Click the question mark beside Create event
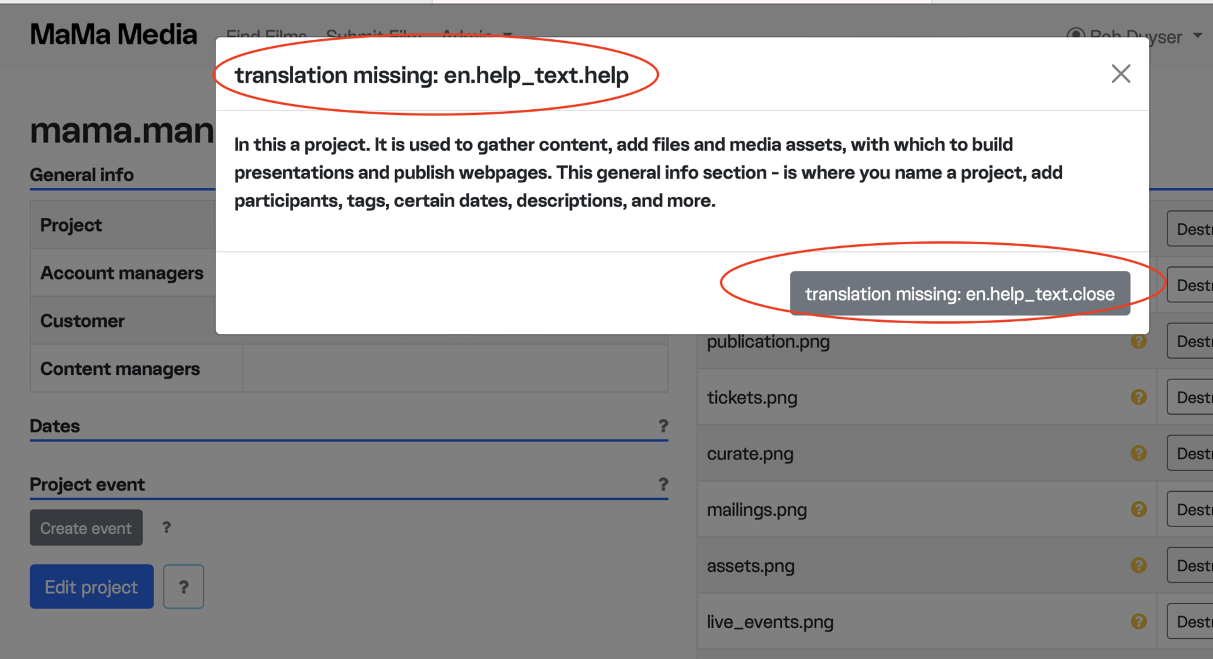This screenshot has width=1213, height=659. click(166, 527)
